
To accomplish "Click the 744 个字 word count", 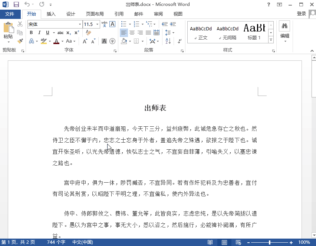I will click(x=56, y=242).
